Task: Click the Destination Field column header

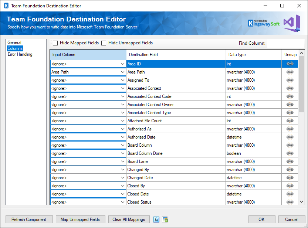Action: (176, 55)
